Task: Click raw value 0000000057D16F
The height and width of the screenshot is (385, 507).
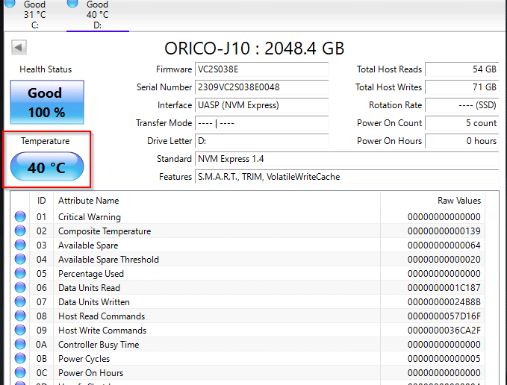Action: click(x=444, y=316)
